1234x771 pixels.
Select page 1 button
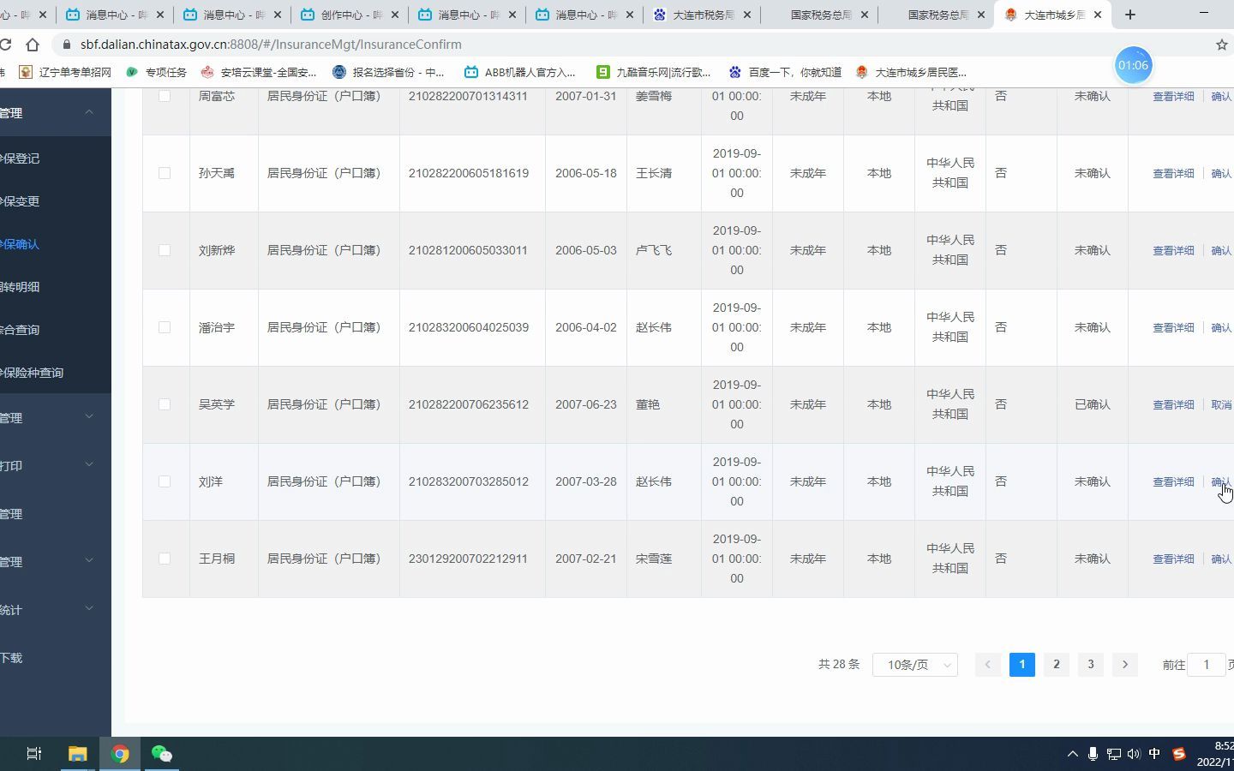pos(1022,665)
